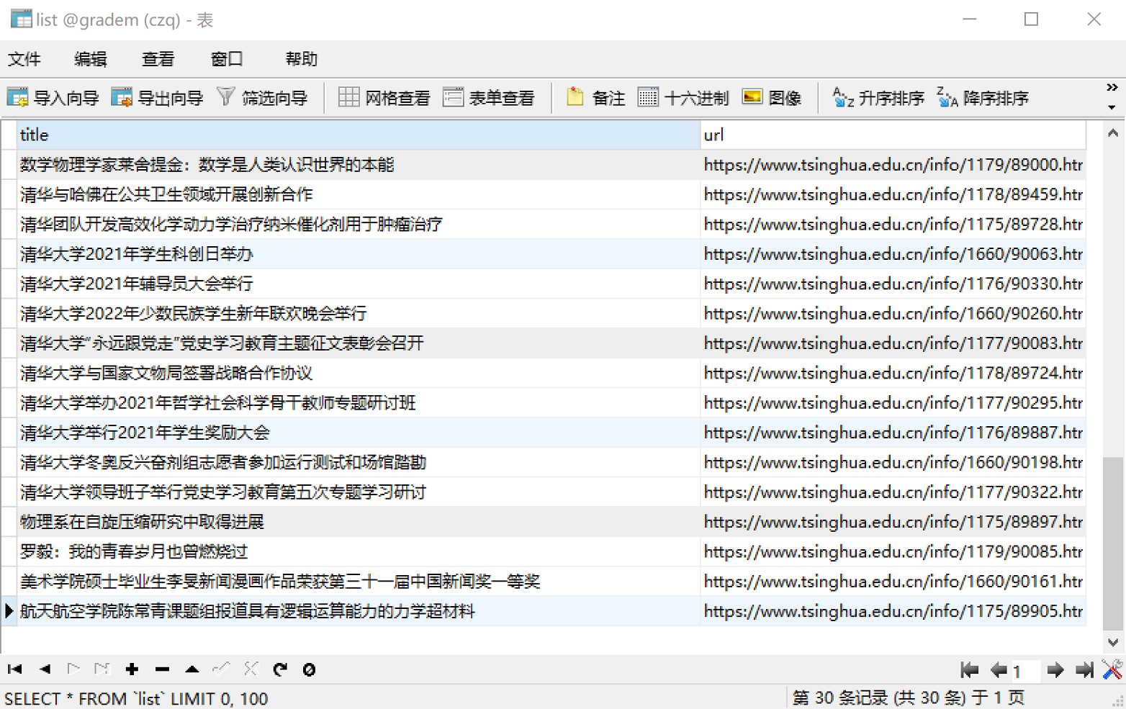This screenshot has width=1126, height=709.
Task: Stop the query with the circle-slash button
Action: tap(310, 669)
